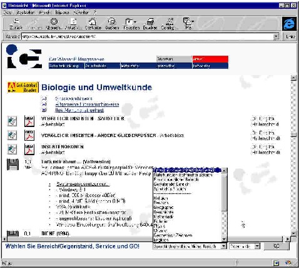Choose Gestaltender Bereich from the list
This screenshot has height=269, width=299.
pyautogui.click(x=171, y=184)
